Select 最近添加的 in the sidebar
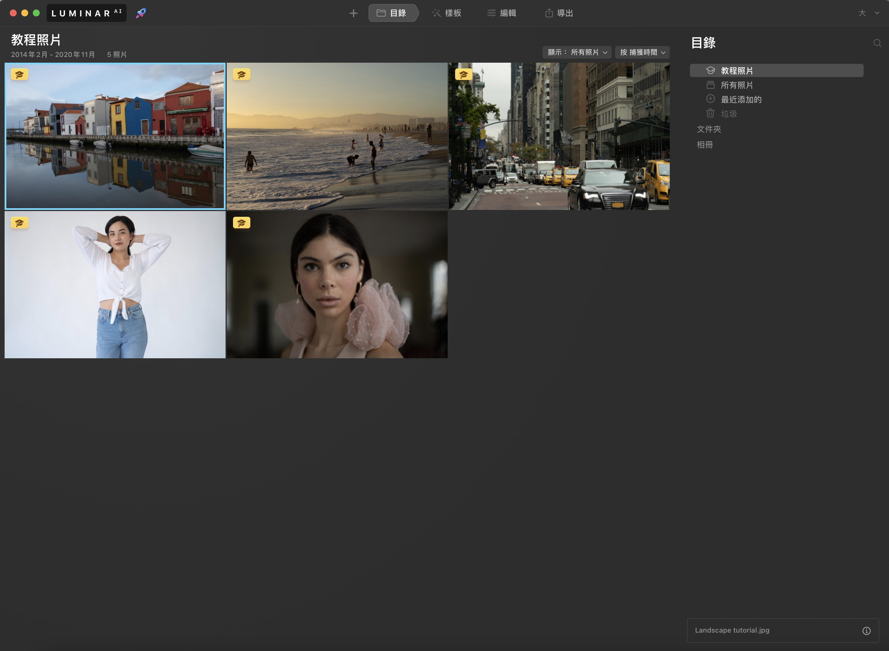 click(741, 100)
